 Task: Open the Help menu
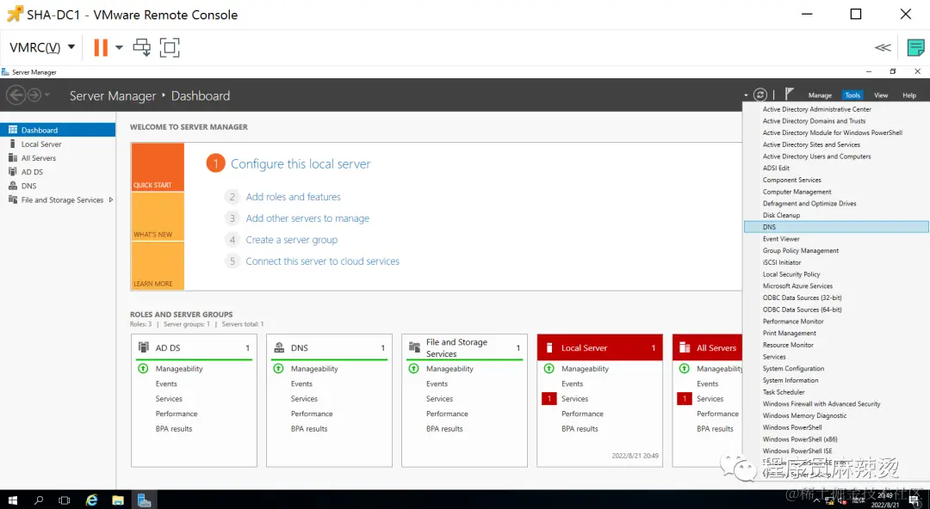[x=909, y=95]
